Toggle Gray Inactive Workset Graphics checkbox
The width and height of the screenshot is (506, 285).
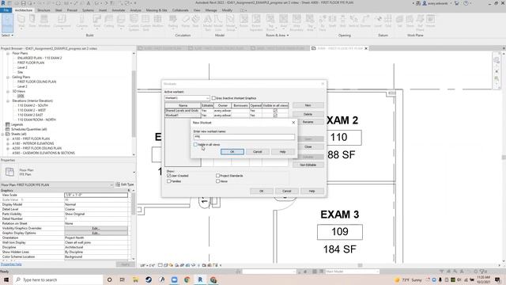click(x=213, y=98)
